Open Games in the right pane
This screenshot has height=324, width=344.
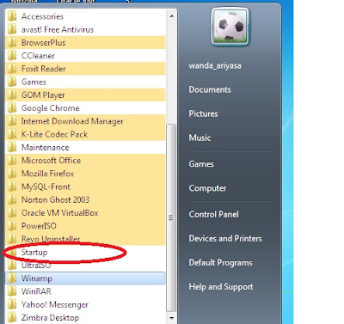click(x=201, y=164)
